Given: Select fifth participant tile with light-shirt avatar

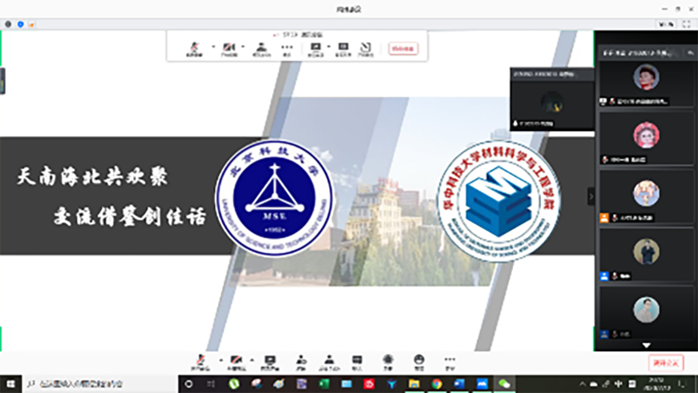Looking at the screenshot, I should point(646,313).
